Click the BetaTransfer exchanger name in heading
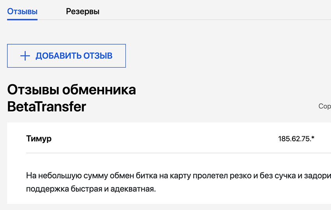 point(46,107)
